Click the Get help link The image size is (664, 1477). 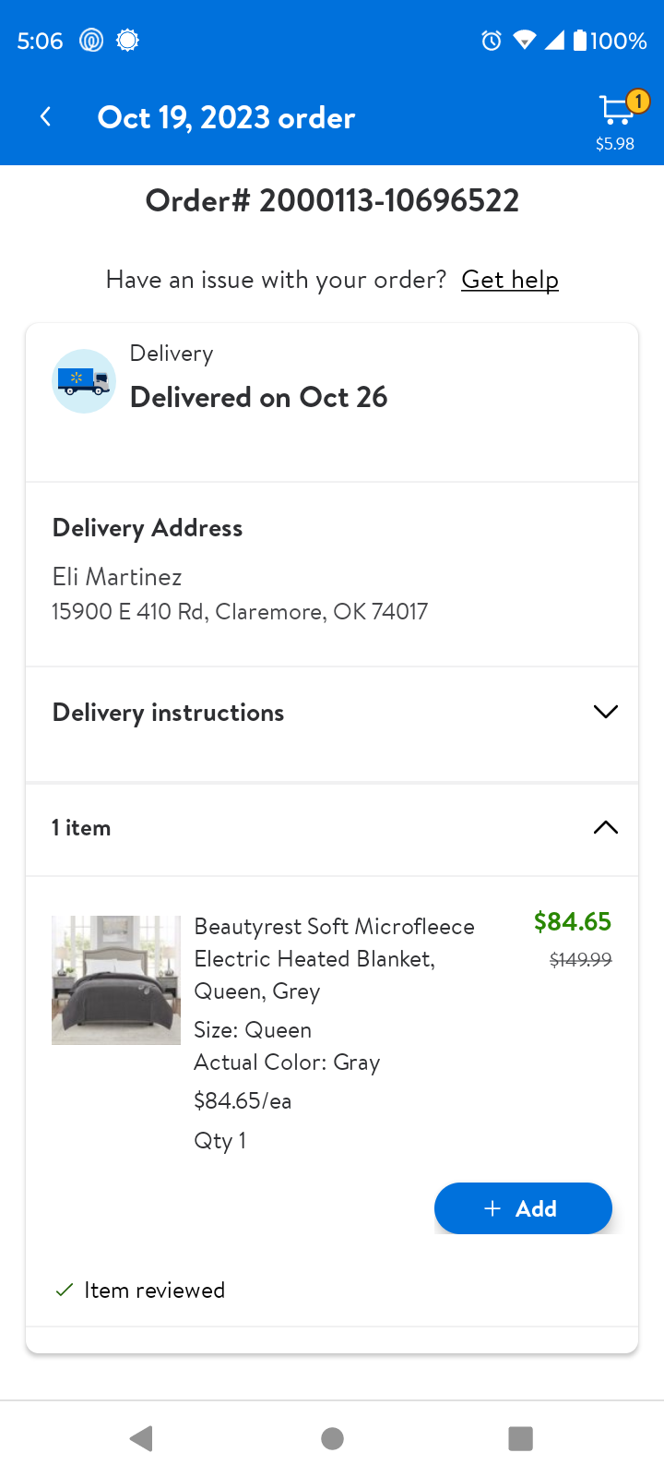pos(510,280)
